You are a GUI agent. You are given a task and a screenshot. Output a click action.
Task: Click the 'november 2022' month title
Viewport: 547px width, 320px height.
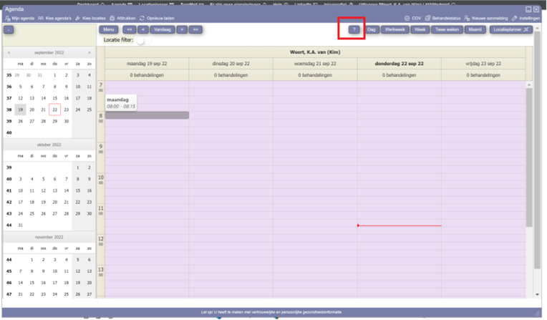click(x=49, y=237)
